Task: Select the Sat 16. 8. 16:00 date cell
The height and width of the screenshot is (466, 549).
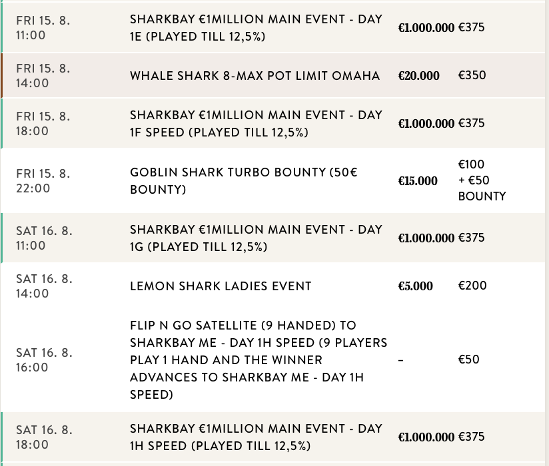Action: pyautogui.click(x=44, y=360)
